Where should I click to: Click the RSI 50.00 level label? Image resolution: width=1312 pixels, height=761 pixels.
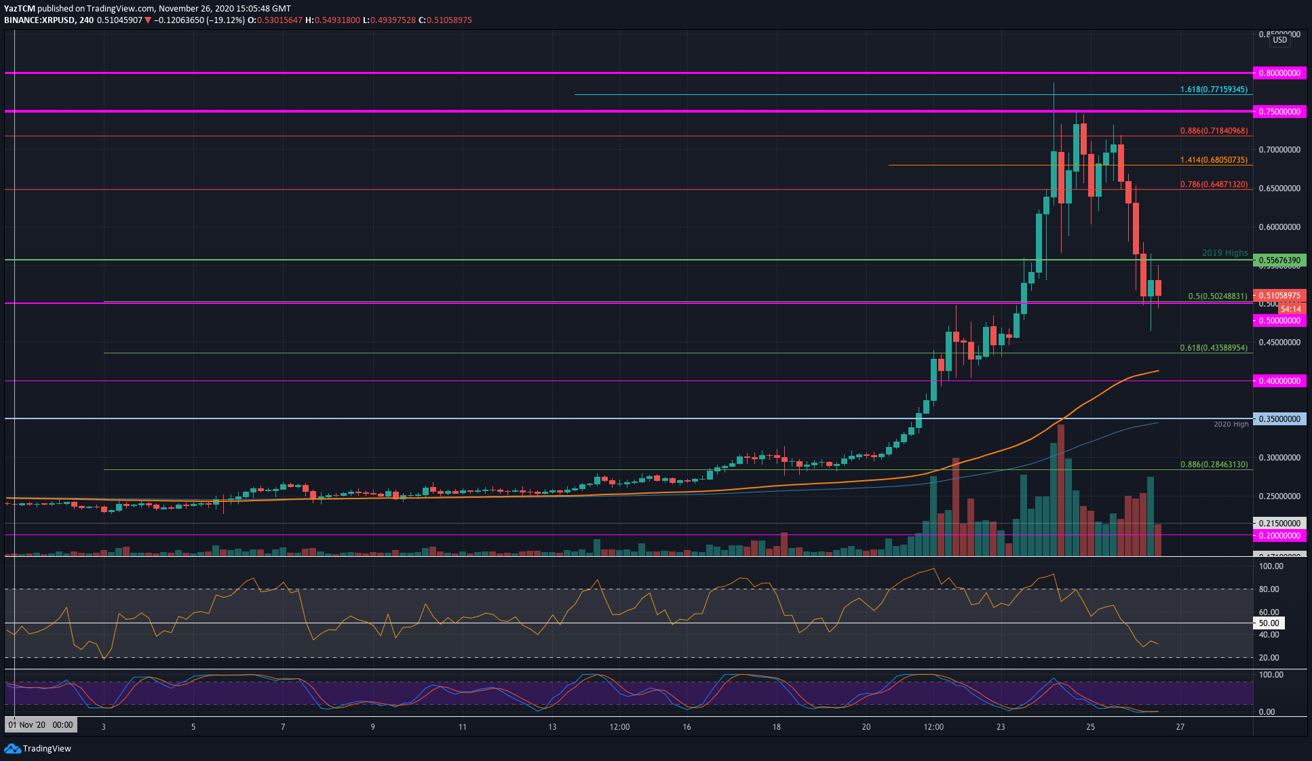pyautogui.click(x=1269, y=623)
